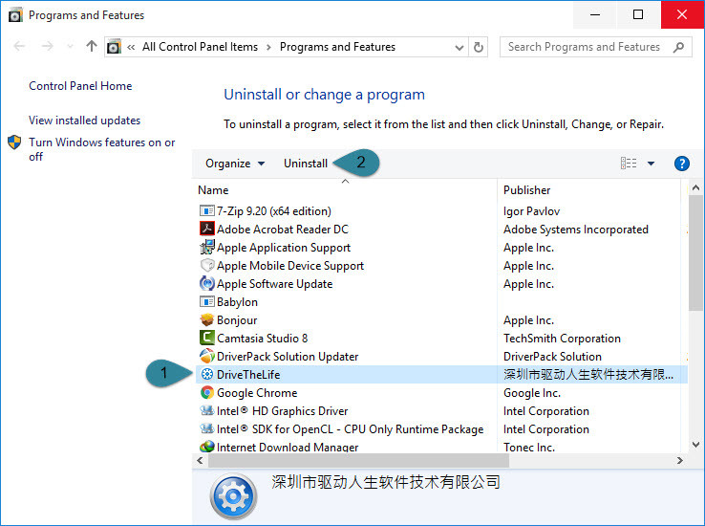Click the Camtasia Studio 8 icon
The image size is (705, 526).
coord(207,338)
